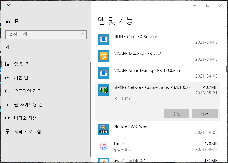
Task: Click the 오프라인 지도 map icon
Action: (8, 91)
